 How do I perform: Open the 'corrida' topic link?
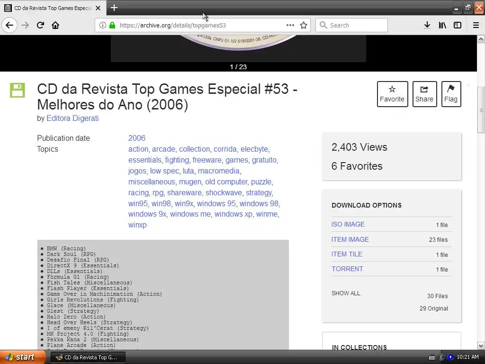[x=225, y=149]
